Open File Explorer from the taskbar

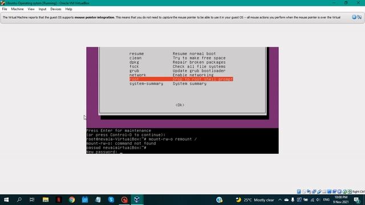pos(46,200)
